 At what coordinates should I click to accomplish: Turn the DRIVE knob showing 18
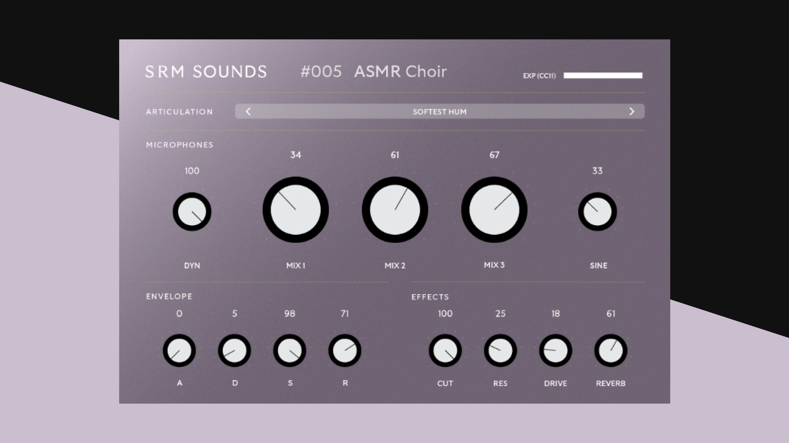coord(555,351)
